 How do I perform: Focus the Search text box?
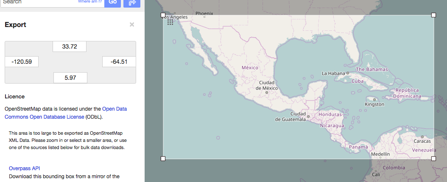38,2
